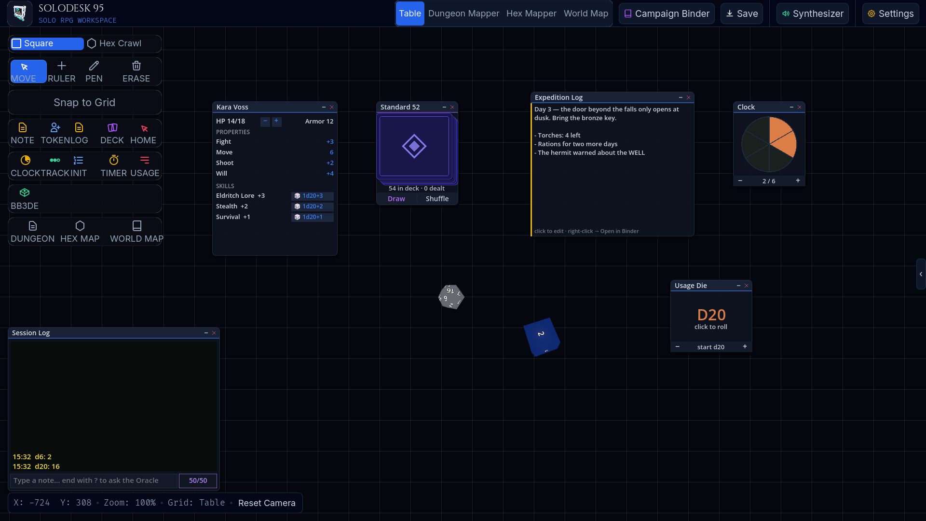
Task: Open the Campaign Binder
Action: pyautogui.click(x=667, y=14)
